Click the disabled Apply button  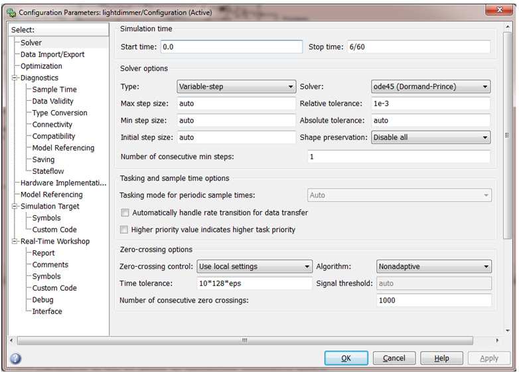pyautogui.click(x=489, y=358)
